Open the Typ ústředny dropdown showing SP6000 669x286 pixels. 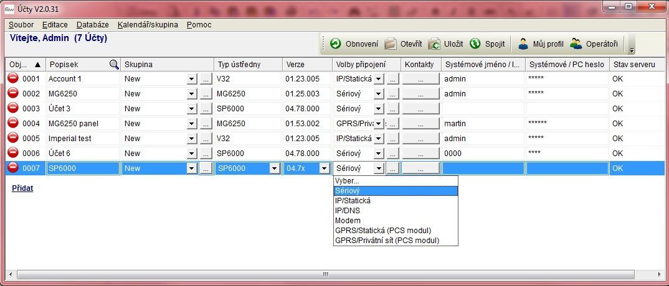tap(274, 168)
